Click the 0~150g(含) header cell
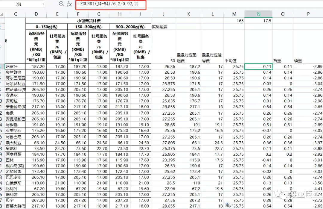This screenshot has width=323, height=209. 47,27
